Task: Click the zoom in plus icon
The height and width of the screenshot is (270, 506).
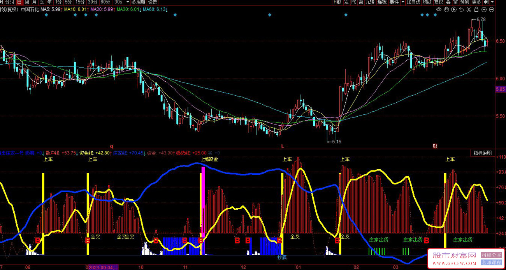Action: point(484,9)
